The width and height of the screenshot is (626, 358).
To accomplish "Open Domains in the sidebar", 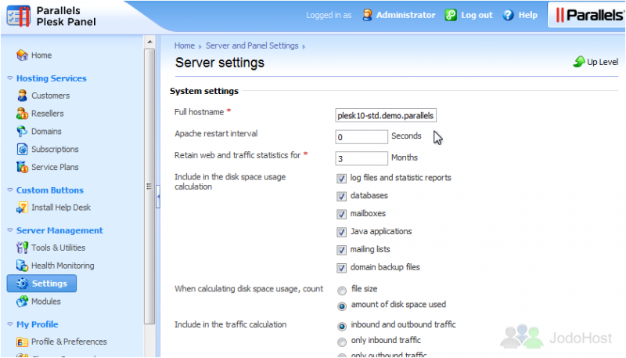I will [46, 131].
